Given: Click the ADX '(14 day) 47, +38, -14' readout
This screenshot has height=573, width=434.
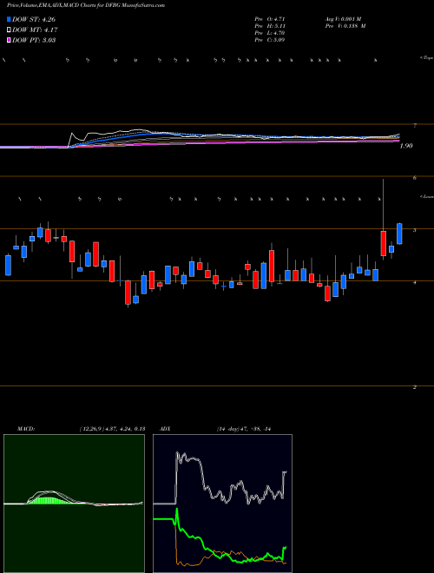Looking at the screenshot, I should [245, 429].
